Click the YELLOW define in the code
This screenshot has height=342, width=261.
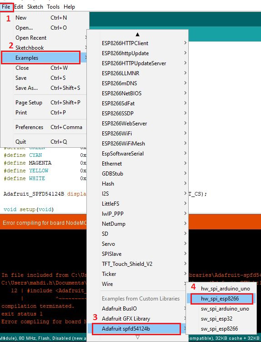click(39, 171)
